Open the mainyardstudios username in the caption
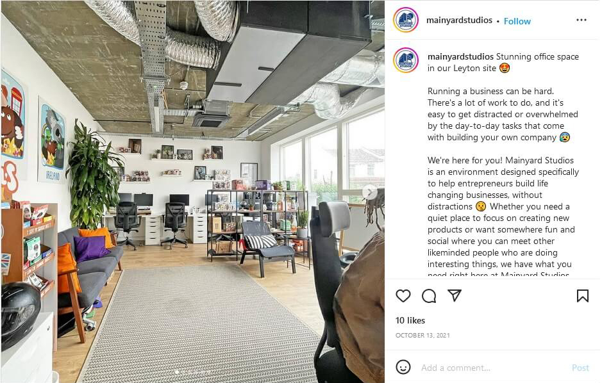This screenshot has width=602, height=383. [x=460, y=56]
